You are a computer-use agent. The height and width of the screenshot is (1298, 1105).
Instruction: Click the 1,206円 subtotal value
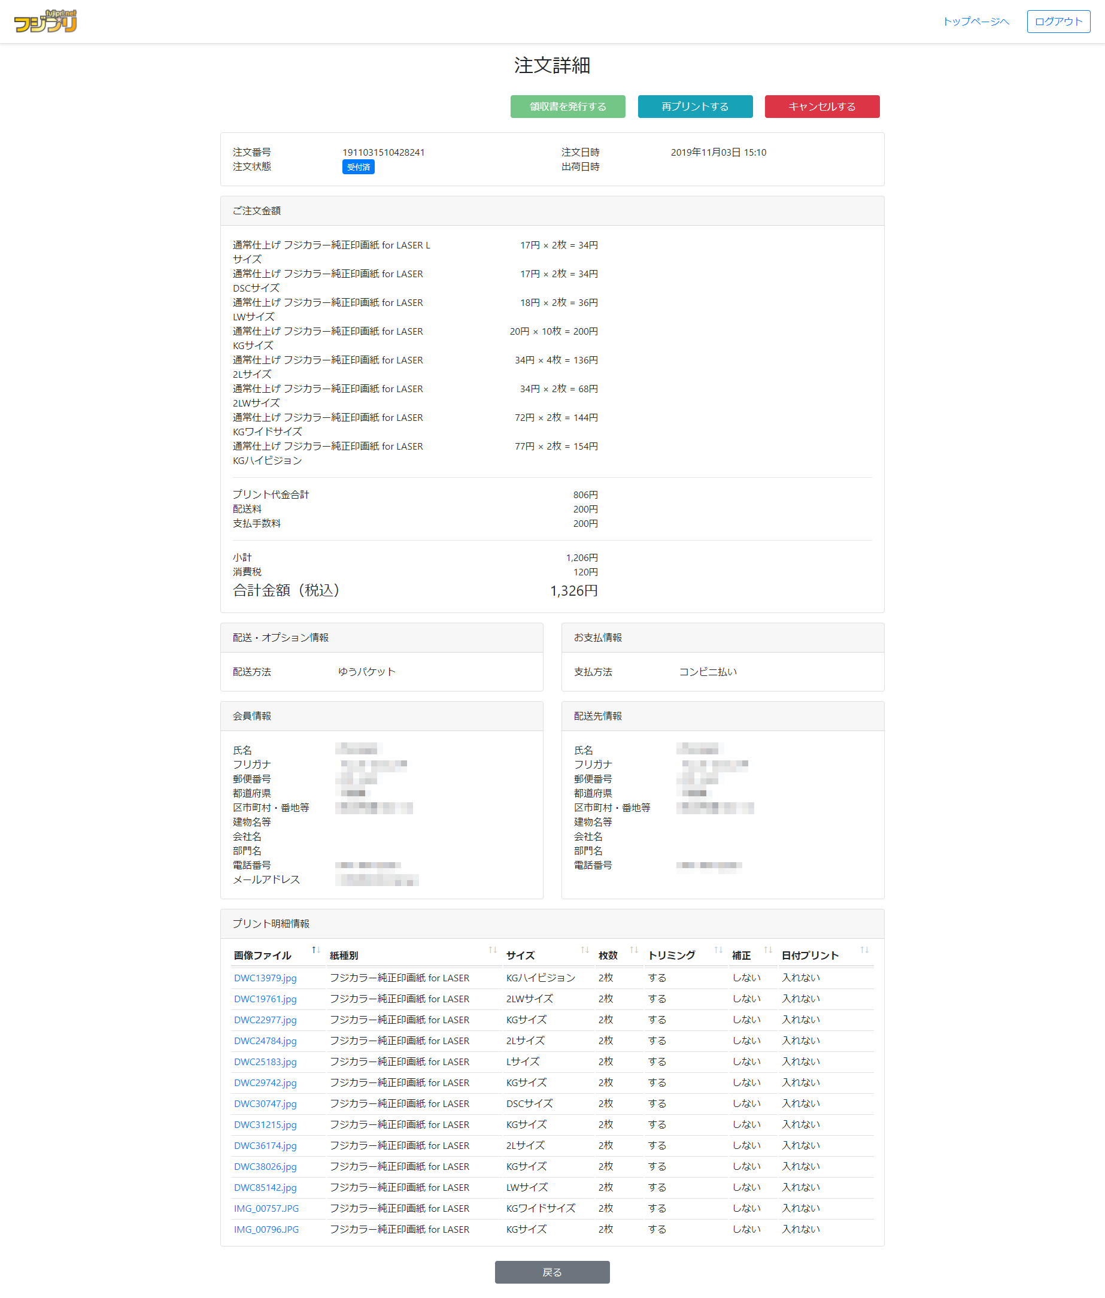point(582,557)
